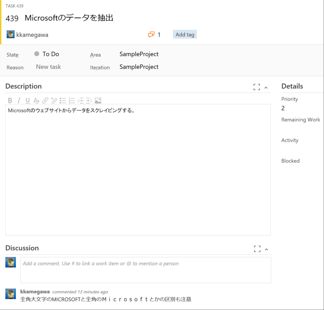Screen dimensions: 324x310
Task: Click the kkamegawa assignee avatar at top
Action: 11,34
